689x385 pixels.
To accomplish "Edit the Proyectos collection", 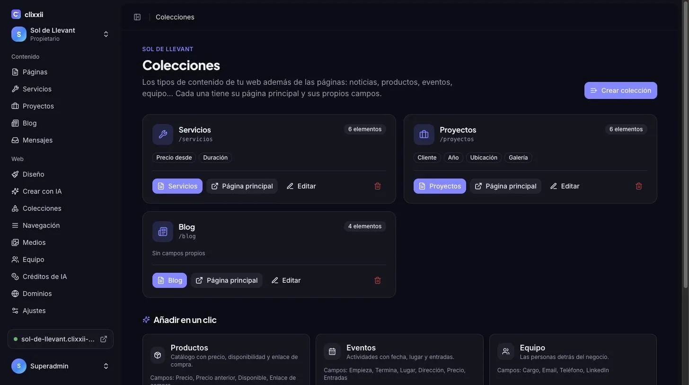I will [565, 186].
